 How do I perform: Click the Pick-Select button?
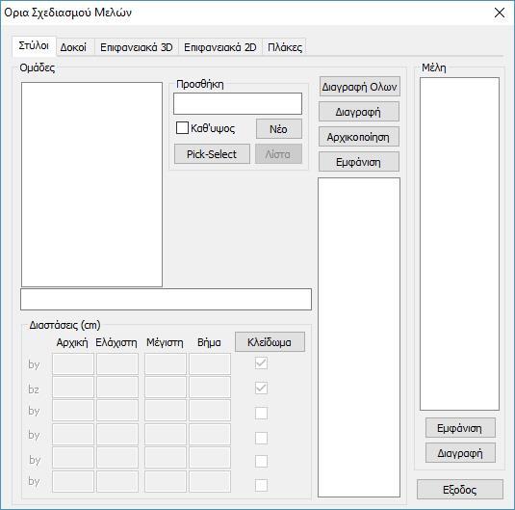click(x=212, y=154)
